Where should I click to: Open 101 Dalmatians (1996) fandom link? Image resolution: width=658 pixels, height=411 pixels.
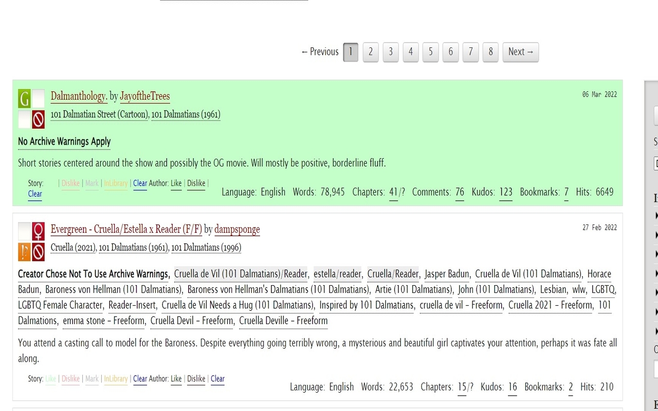click(206, 248)
